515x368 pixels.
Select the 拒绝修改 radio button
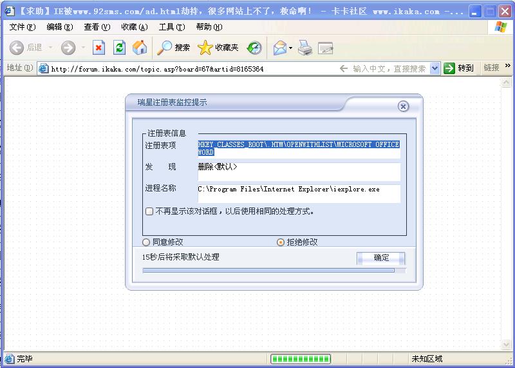click(281, 242)
